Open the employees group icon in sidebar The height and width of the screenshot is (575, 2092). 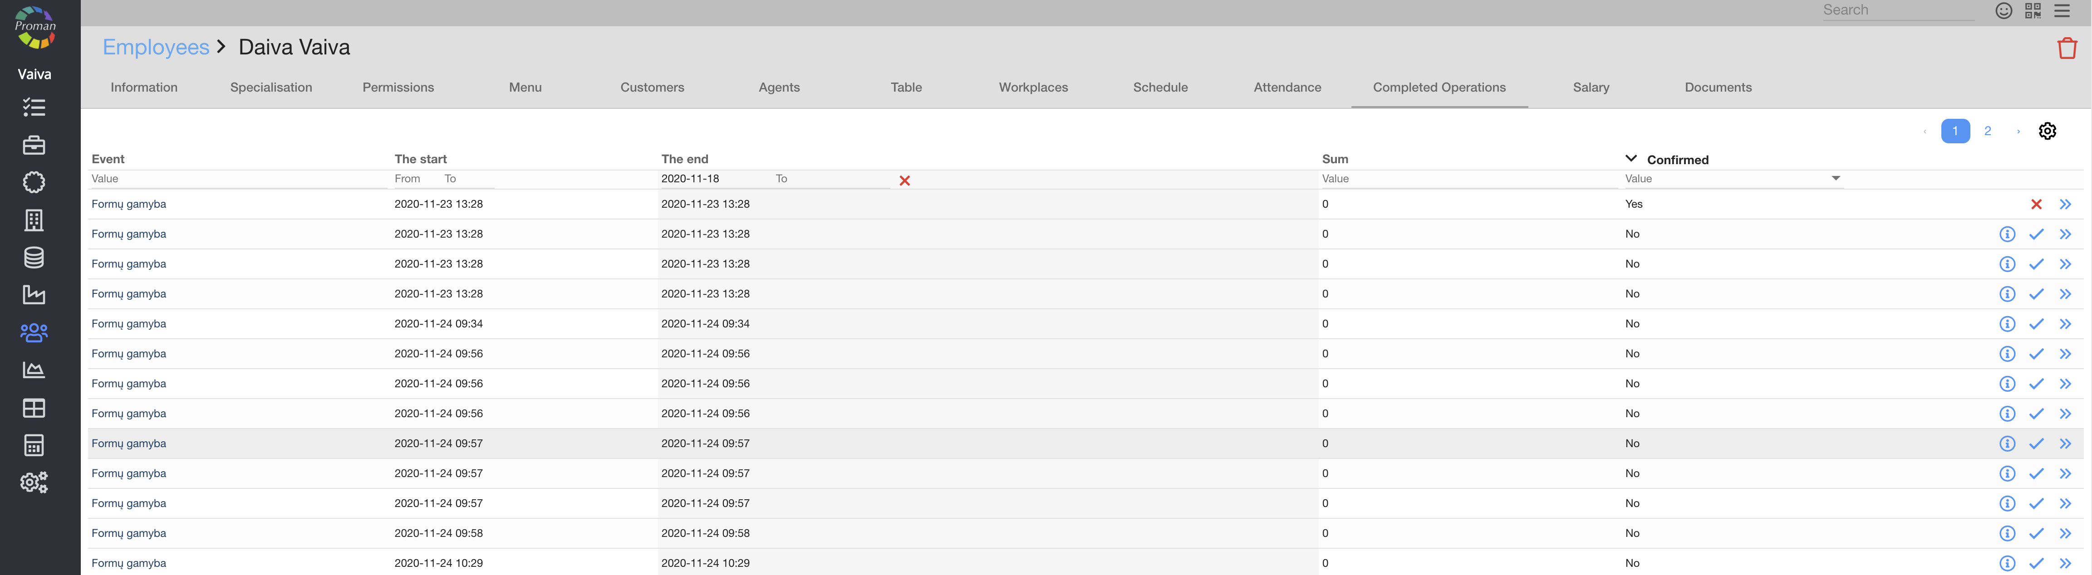34,332
